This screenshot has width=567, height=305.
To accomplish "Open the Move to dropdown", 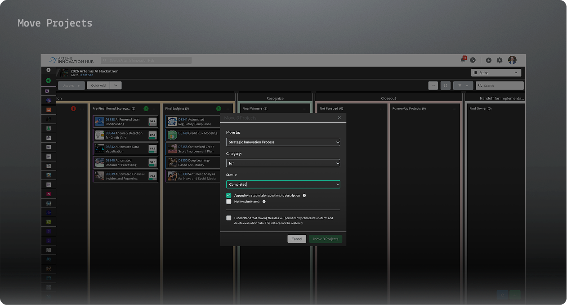I will (x=283, y=142).
